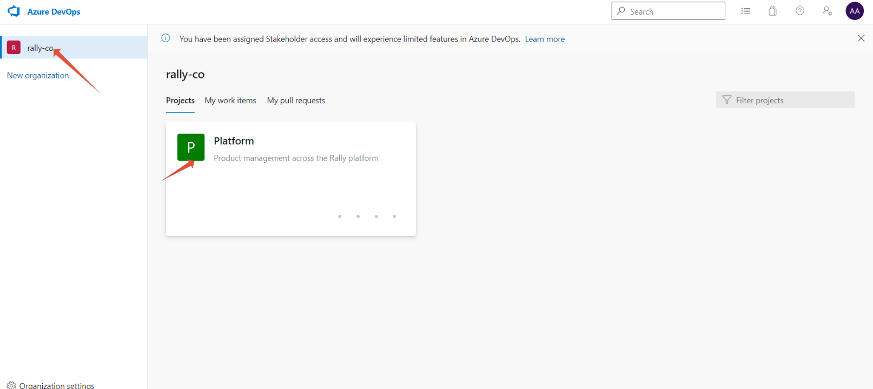Viewport: 873px width, 389px height.
Task: Click the Stakeholder access banner message
Action: click(350, 39)
